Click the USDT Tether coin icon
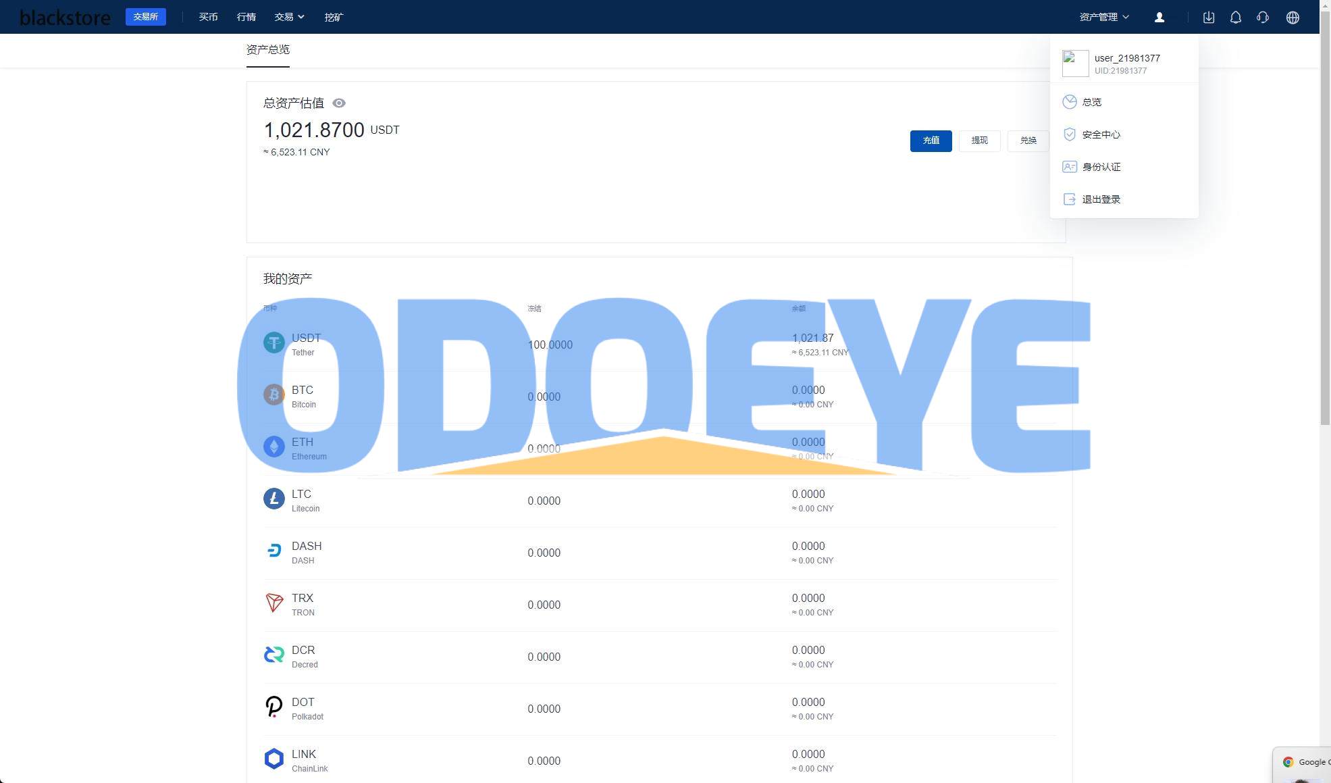Image resolution: width=1331 pixels, height=783 pixels. [x=273, y=343]
